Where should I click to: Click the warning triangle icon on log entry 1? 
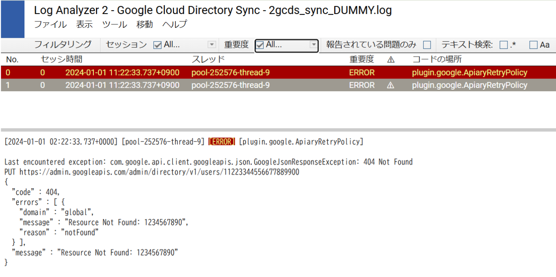390,85
